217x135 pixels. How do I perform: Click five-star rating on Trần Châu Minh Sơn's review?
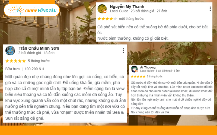[x=15, y=61]
